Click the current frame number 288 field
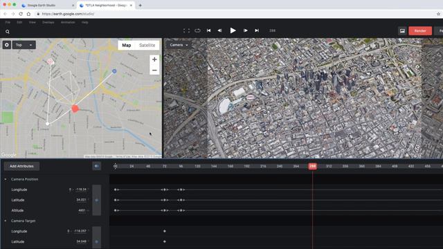This screenshot has height=249, width=443. (x=272, y=30)
